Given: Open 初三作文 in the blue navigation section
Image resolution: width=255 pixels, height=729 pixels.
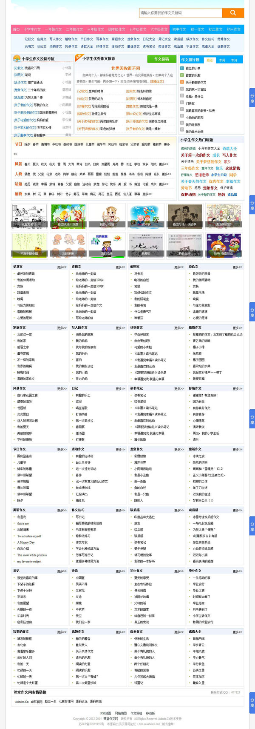Looking at the screenshot, I should [234, 29].
